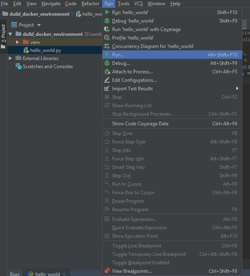The image size is (250, 276).
Task: Select the hello_world.py file row
Action: coord(55,50)
